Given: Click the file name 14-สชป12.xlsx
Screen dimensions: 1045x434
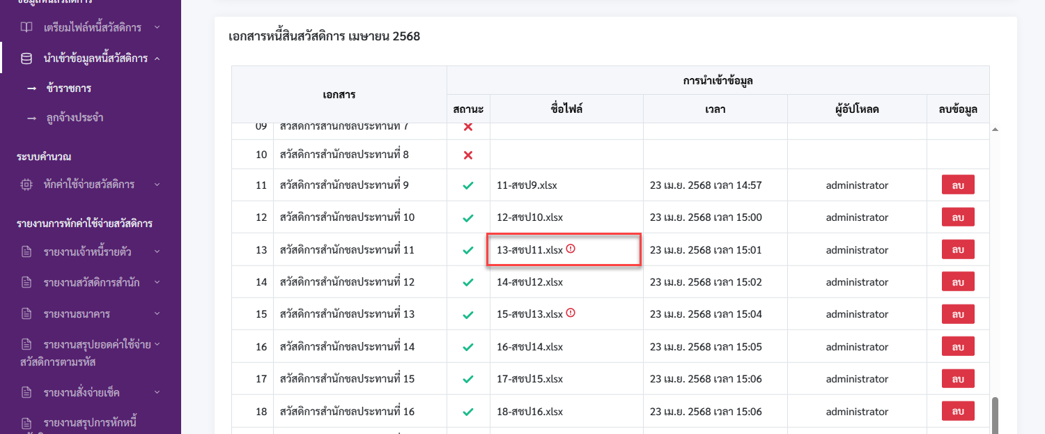Looking at the screenshot, I should pyautogui.click(x=529, y=282).
